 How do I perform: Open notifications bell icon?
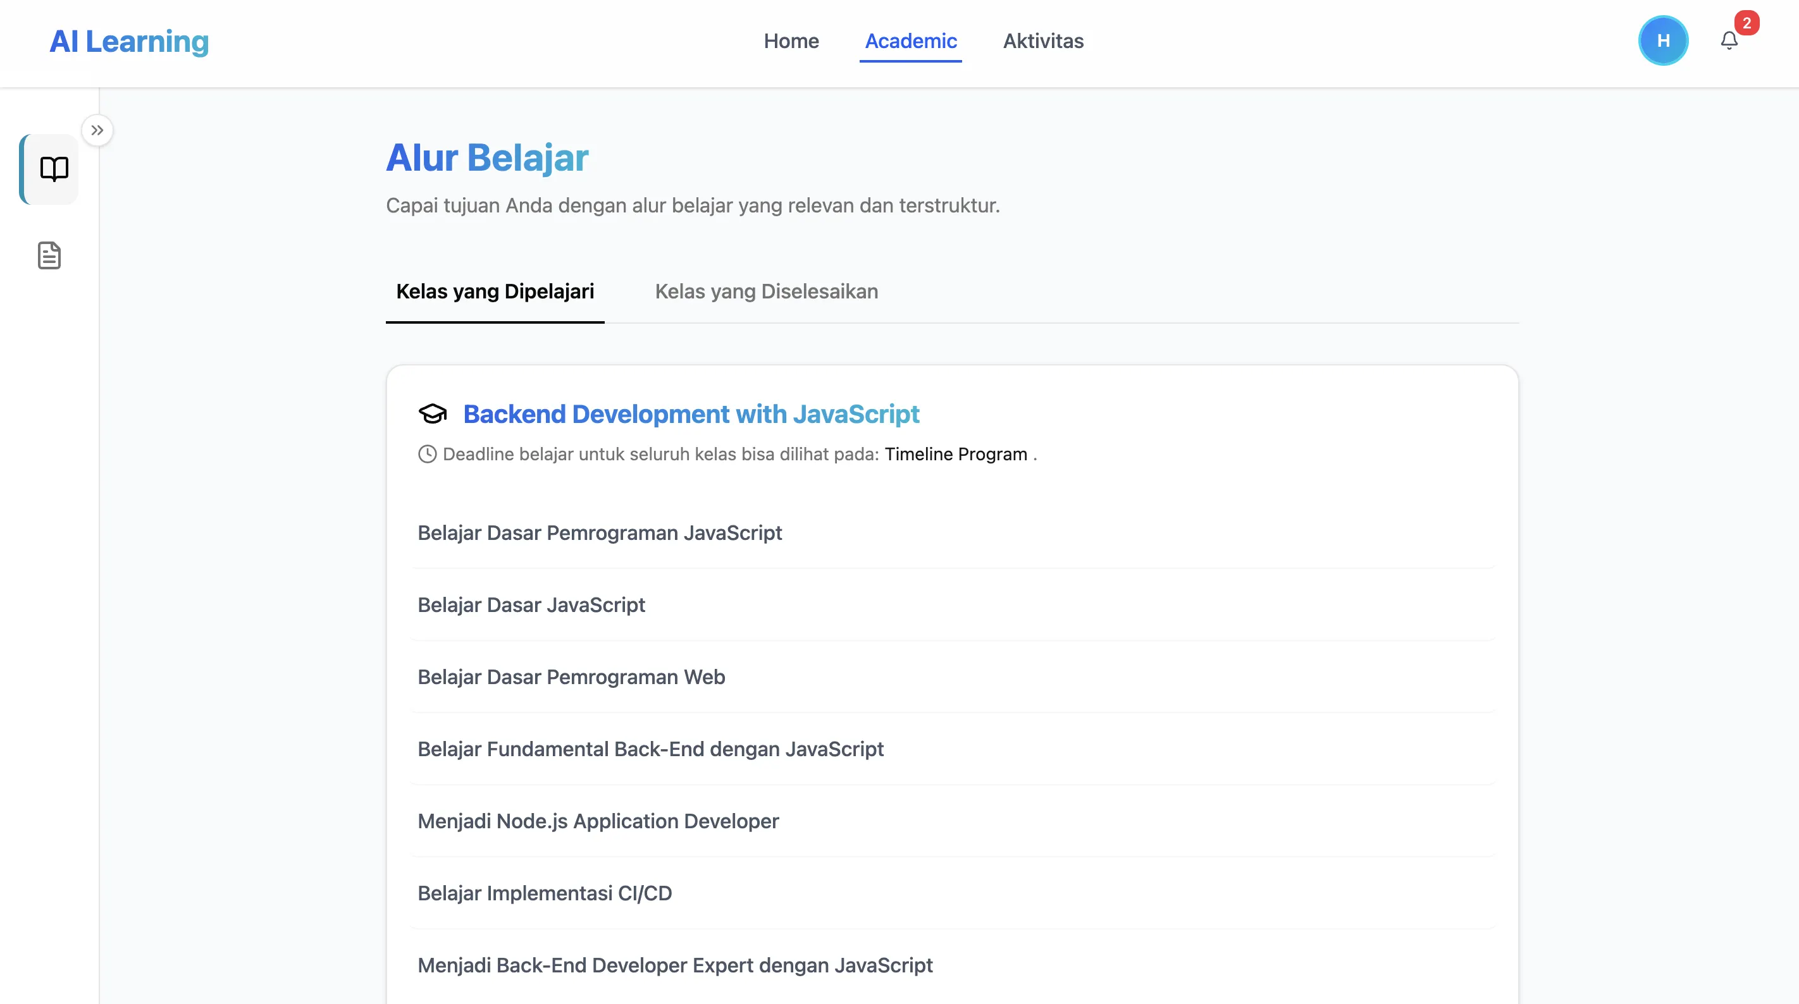pos(1728,41)
